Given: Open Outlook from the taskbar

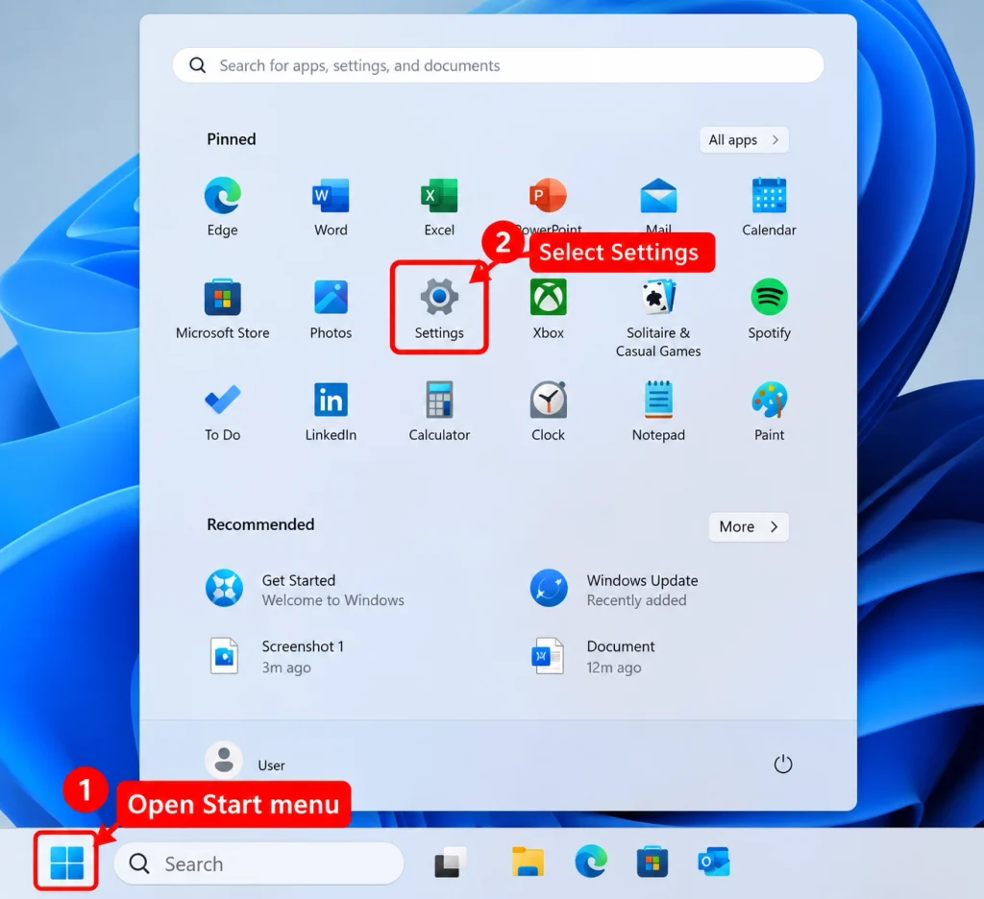Looking at the screenshot, I should [714, 862].
